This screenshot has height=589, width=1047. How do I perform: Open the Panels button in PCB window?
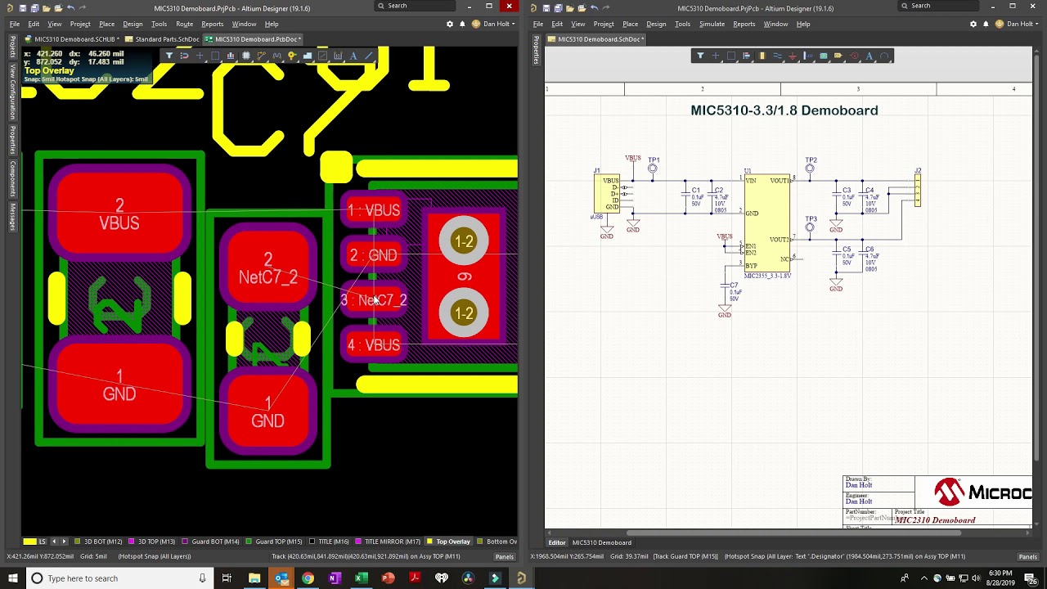tap(505, 556)
